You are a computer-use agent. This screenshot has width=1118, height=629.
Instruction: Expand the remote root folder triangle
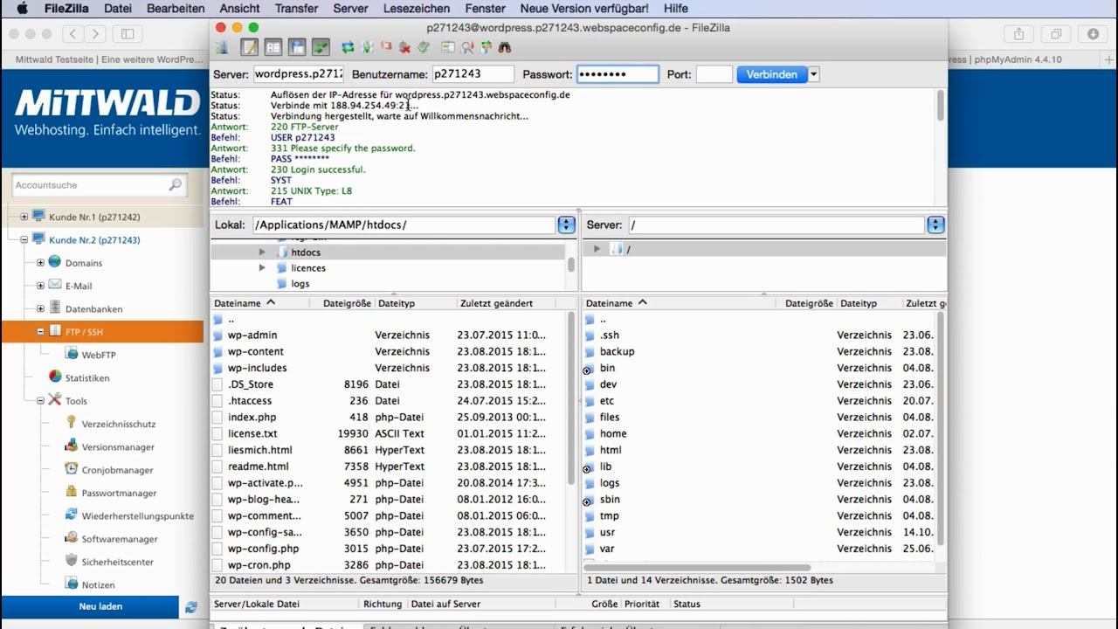pyautogui.click(x=597, y=249)
